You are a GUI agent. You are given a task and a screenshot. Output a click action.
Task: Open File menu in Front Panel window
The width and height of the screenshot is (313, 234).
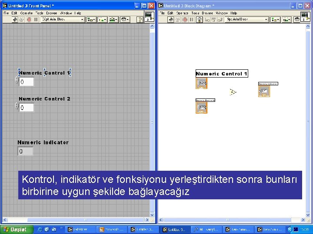point(6,13)
